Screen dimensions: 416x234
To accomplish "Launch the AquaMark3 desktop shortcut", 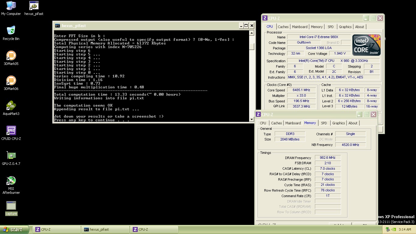I will tap(11, 108).
